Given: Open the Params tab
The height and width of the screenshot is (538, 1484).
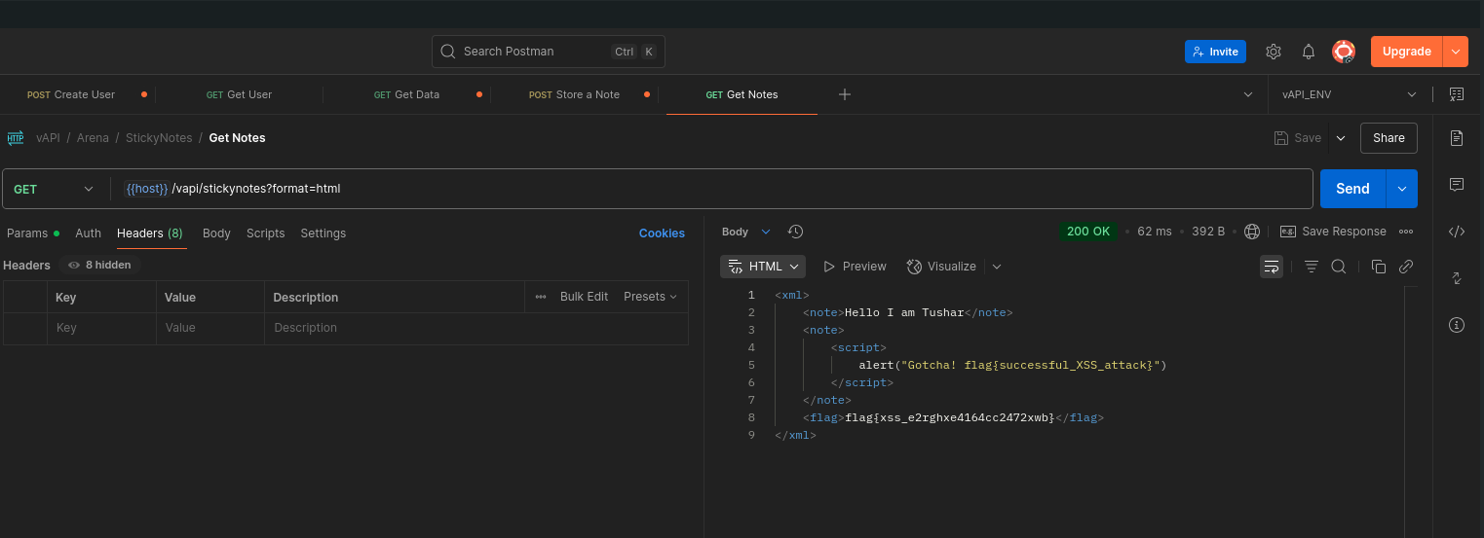Looking at the screenshot, I should [x=32, y=233].
